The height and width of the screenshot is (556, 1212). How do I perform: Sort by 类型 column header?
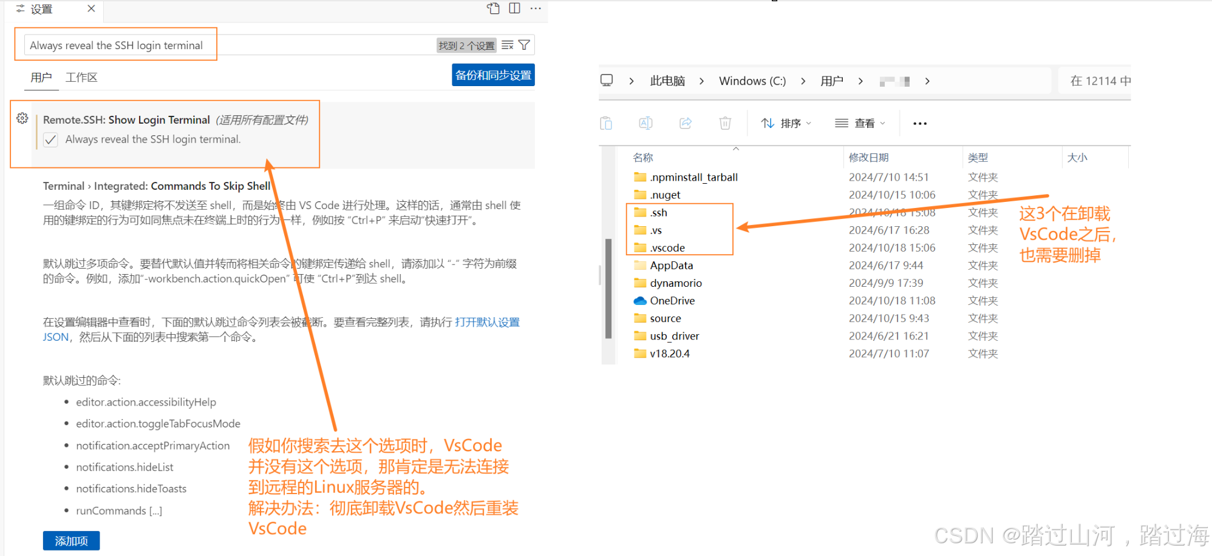pos(978,158)
